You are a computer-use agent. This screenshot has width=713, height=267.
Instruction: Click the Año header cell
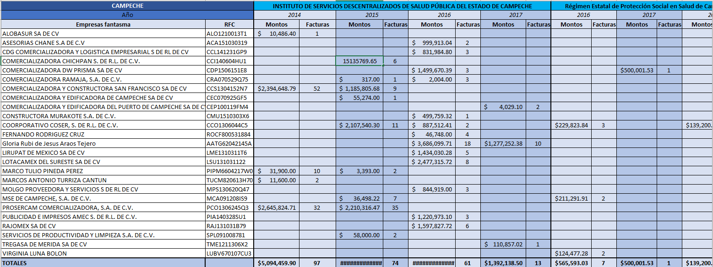pyautogui.click(x=127, y=15)
